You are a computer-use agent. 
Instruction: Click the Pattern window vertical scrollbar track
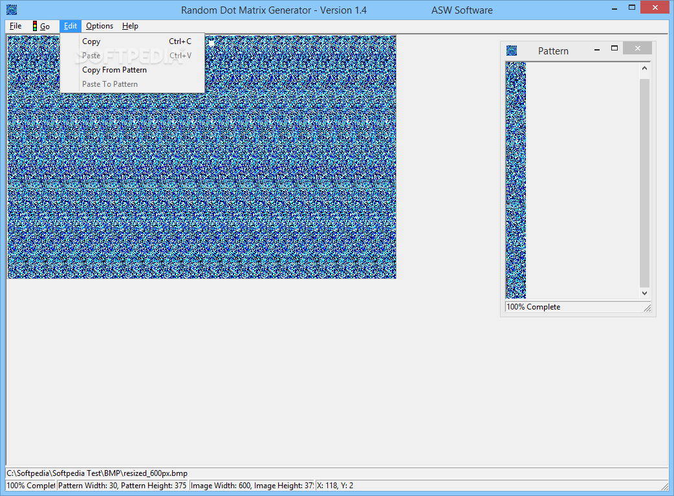pyautogui.click(x=644, y=183)
